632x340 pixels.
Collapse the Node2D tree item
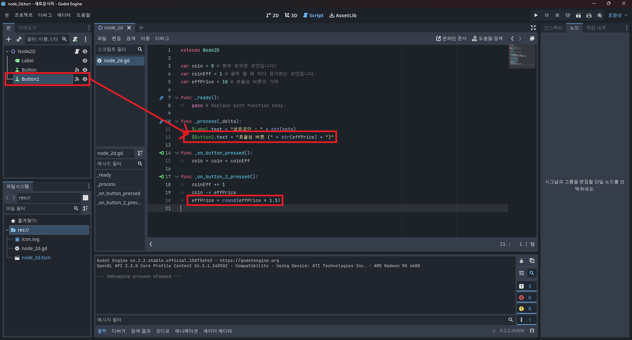click(7, 51)
